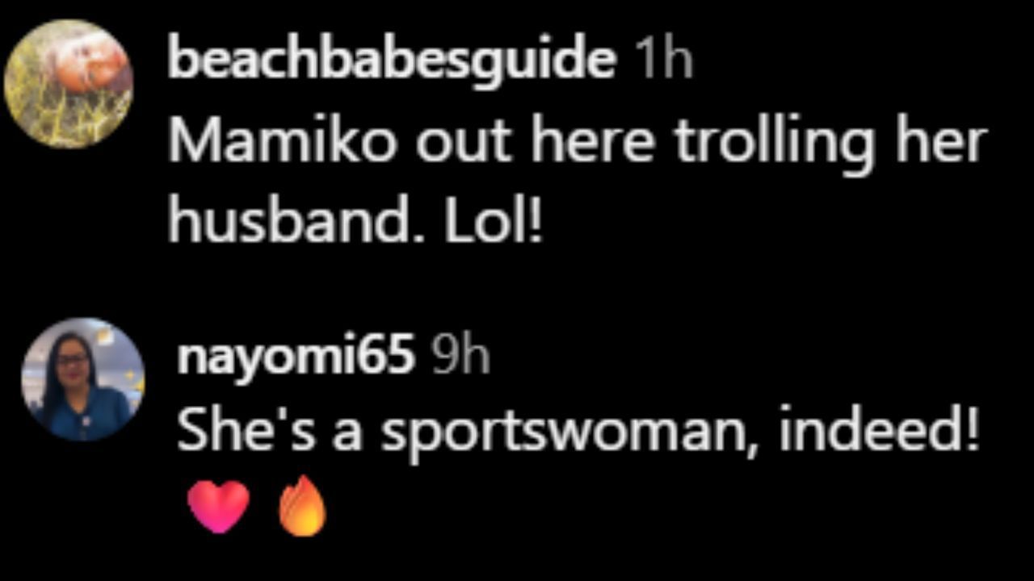
Task: Open nayomi65's profile avatar
Action: (x=82, y=379)
